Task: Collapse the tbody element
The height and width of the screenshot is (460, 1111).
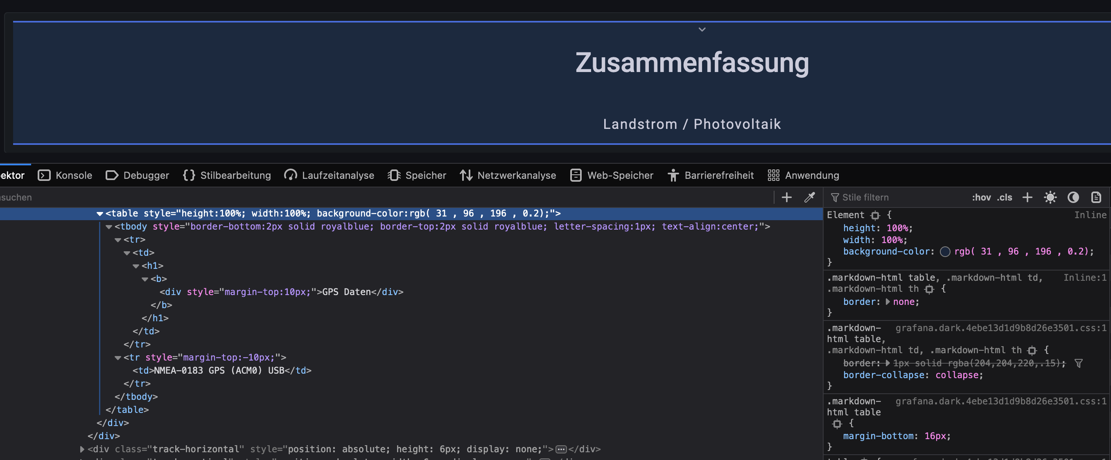Action: pos(109,227)
